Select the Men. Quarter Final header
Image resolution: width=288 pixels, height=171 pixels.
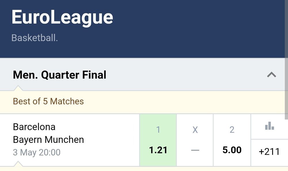(60, 75)
